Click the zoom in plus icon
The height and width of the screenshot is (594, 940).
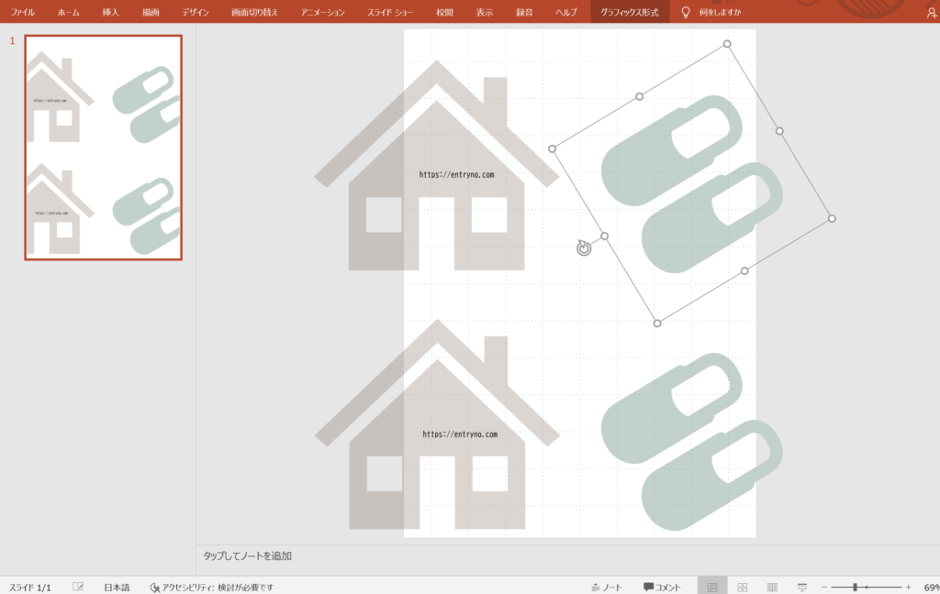click(908, 587)
